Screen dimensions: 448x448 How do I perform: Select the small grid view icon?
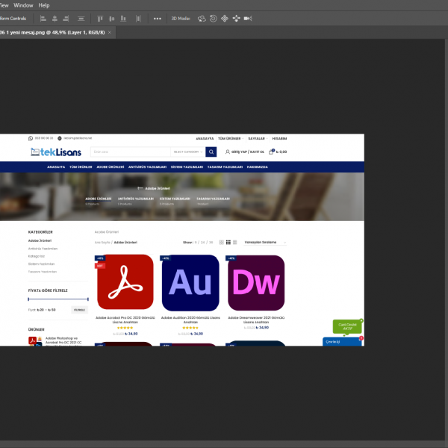(235, 242)
